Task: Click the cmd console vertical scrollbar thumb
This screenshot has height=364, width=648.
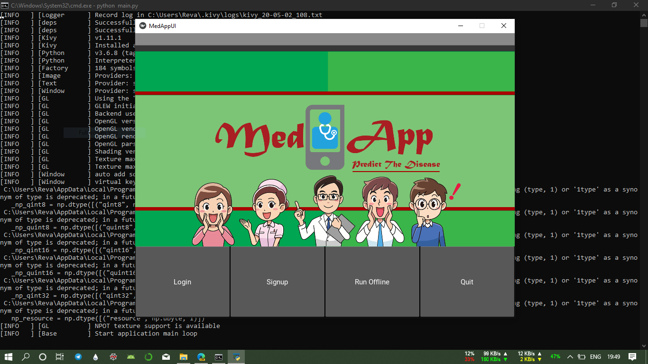Action: tap(644, 23)
